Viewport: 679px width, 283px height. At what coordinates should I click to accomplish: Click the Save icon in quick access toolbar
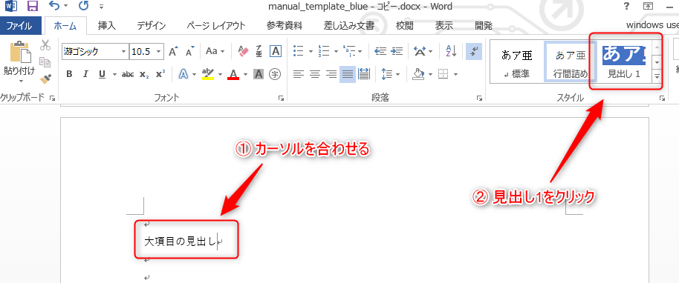32,6
